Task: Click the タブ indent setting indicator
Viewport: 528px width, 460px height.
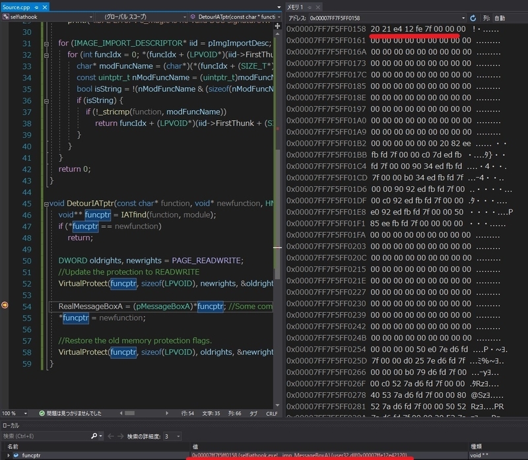Action: (253, 413)
